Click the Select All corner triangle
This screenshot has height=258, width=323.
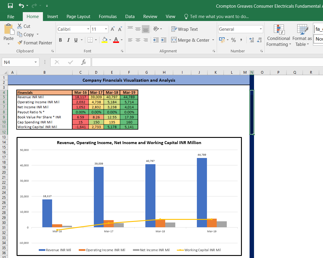[5, 72]
